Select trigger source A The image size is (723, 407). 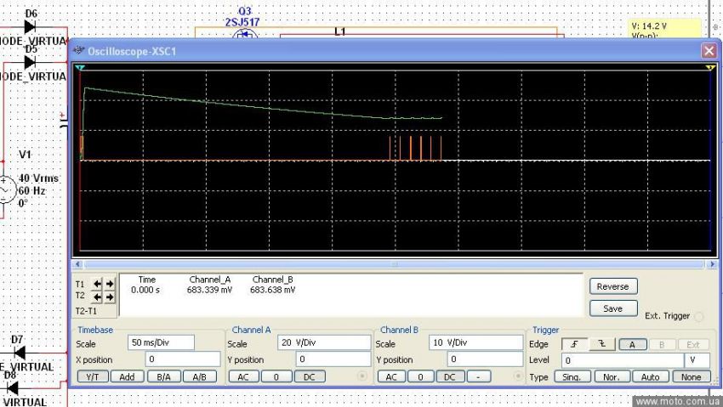click(632, 344)
